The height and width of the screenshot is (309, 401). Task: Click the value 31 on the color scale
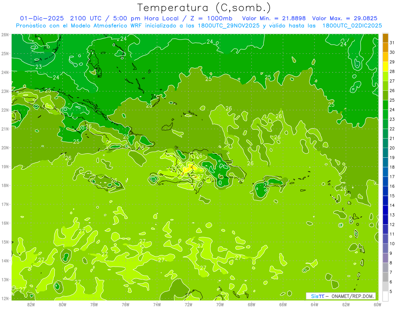[392, 43]
